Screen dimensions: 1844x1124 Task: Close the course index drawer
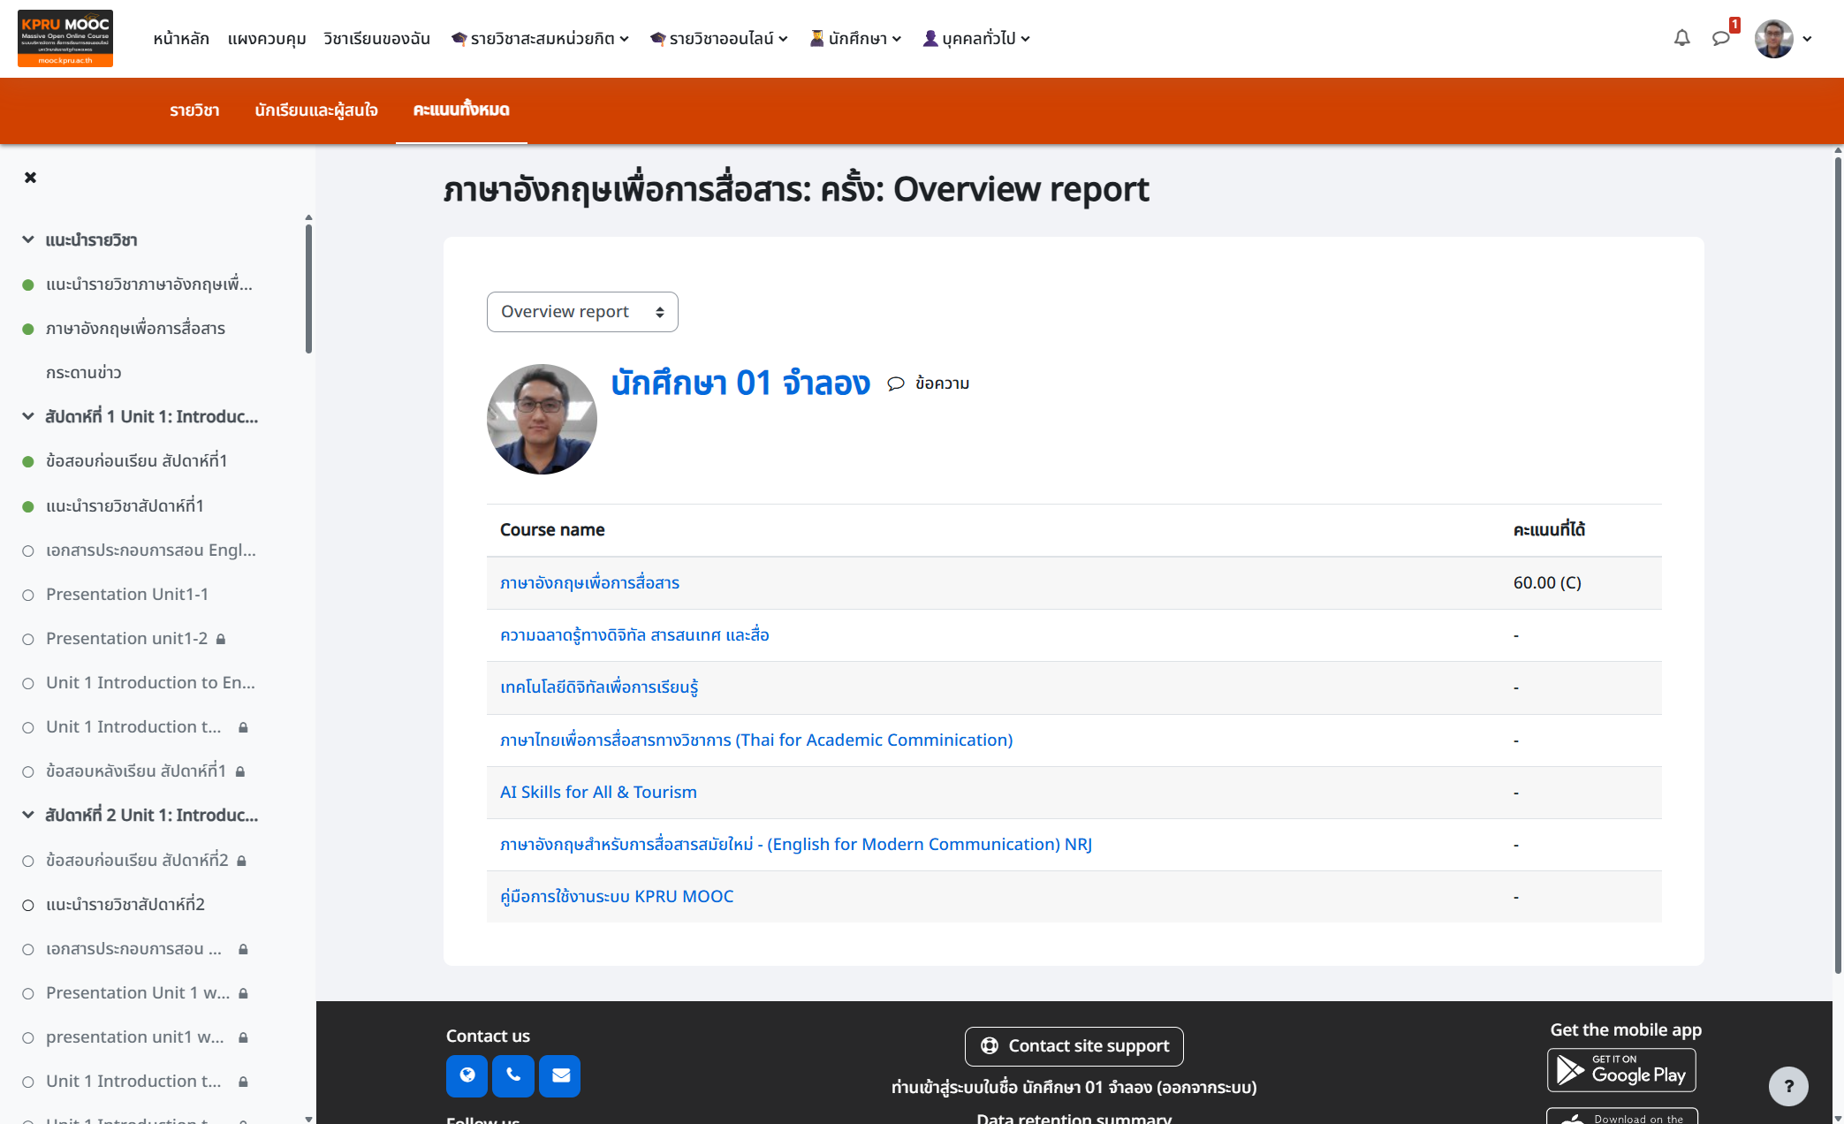31,178
